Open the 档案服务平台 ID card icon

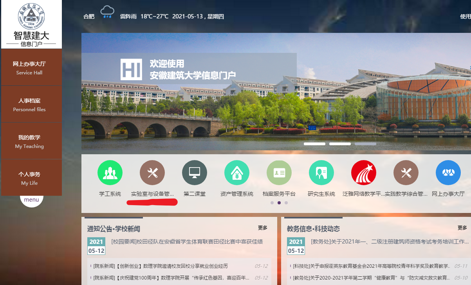tap(279, 173)
